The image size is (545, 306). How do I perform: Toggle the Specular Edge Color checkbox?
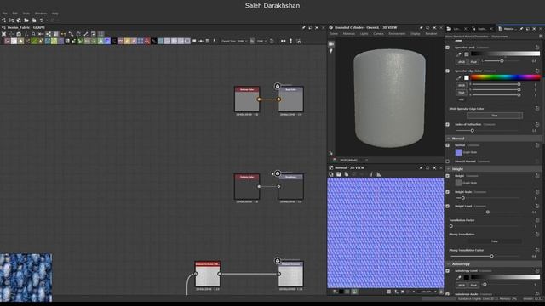[x=448, y=71]
